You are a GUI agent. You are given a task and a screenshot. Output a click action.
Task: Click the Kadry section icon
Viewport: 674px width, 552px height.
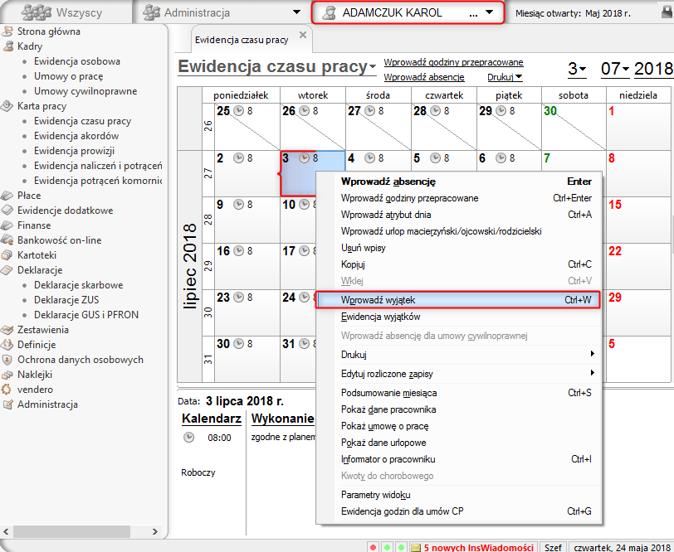click(x=7, y=46)
